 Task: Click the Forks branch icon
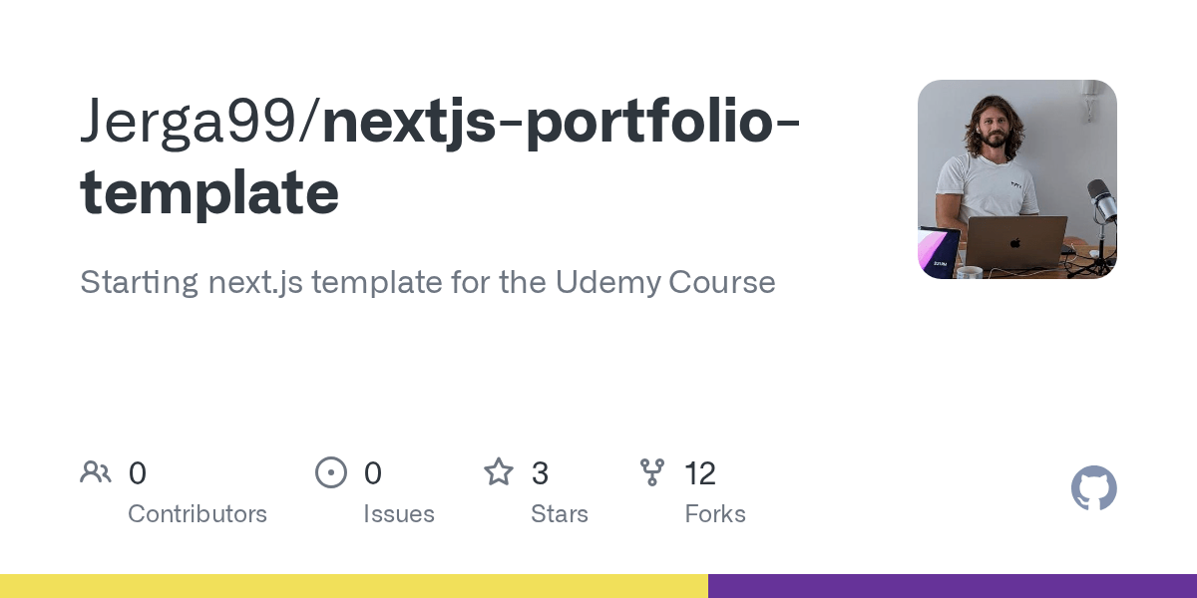pos(652,472)
